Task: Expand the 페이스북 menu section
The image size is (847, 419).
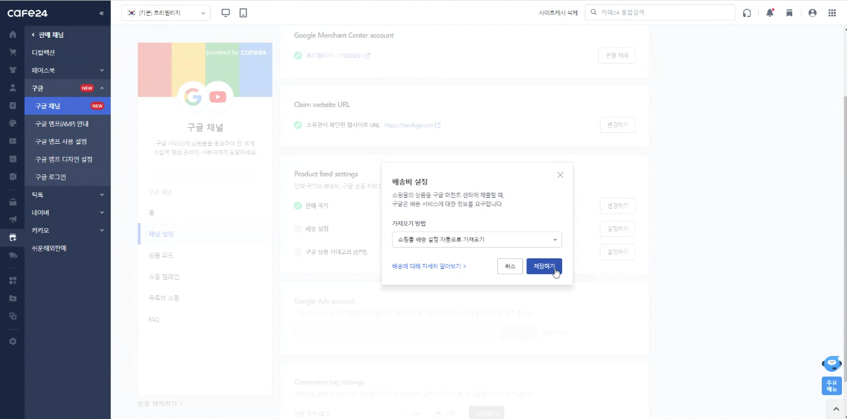Action: 67,70
